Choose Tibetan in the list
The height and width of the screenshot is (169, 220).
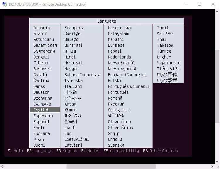[41, 63]
